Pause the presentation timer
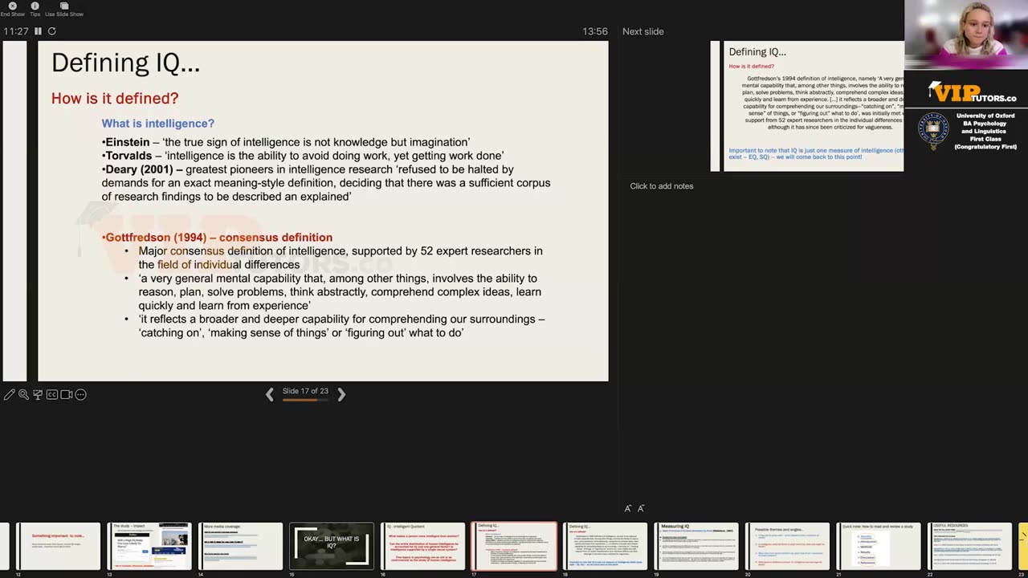Image resolution: width=1028 pixels, height=578 pixels. [38, 31]
